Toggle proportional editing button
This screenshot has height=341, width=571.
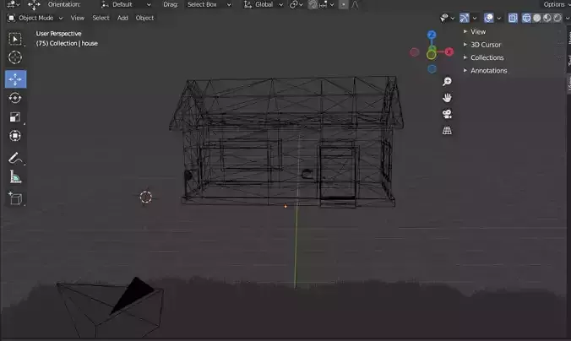(x=343, y=5)
